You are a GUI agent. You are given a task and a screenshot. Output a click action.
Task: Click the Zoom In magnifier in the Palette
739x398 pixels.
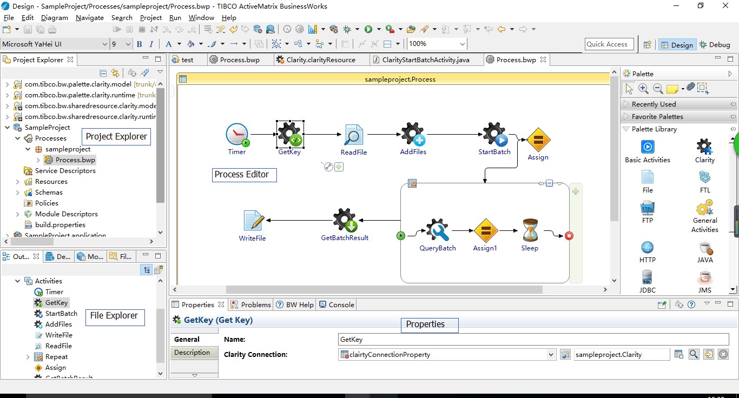point(644,88)
